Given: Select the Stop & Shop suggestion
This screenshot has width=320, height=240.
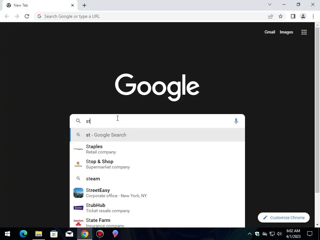Looking at the screenshot, I should [x=157, y=164].
